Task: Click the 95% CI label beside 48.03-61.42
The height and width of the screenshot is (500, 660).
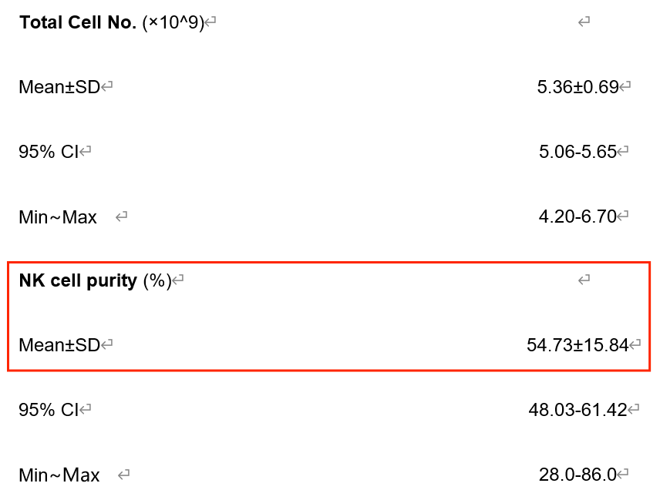Action: (x=49, y=410)
